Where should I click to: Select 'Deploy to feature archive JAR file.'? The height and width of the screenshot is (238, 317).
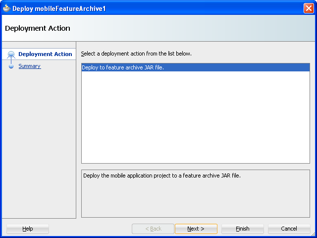196,67
